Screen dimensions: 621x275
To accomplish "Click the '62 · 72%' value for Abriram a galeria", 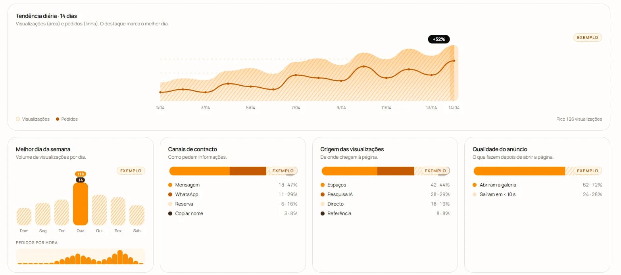I will 592,185.
